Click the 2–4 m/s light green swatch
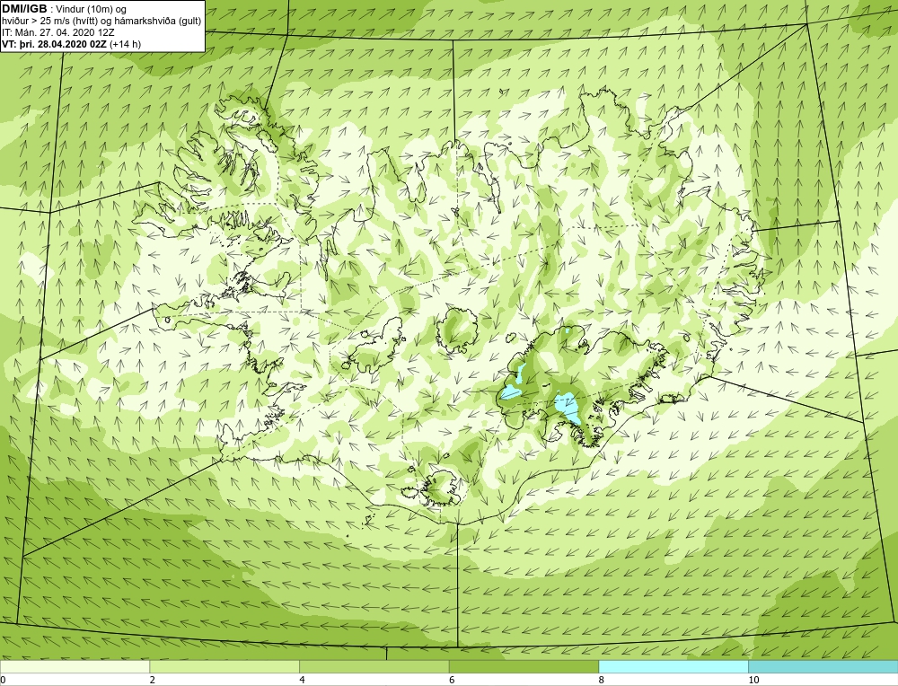898x686 pixels. (x=224, y=666)
